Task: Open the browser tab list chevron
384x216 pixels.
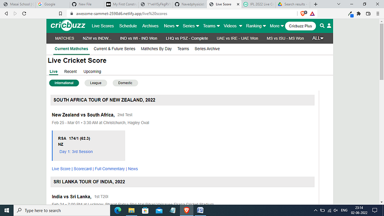Action: click(339, 4)
